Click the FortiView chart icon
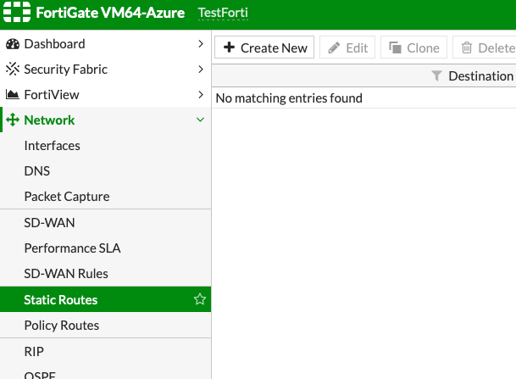Viewport: 516px width, 379px height. click(x=13, y=94)
